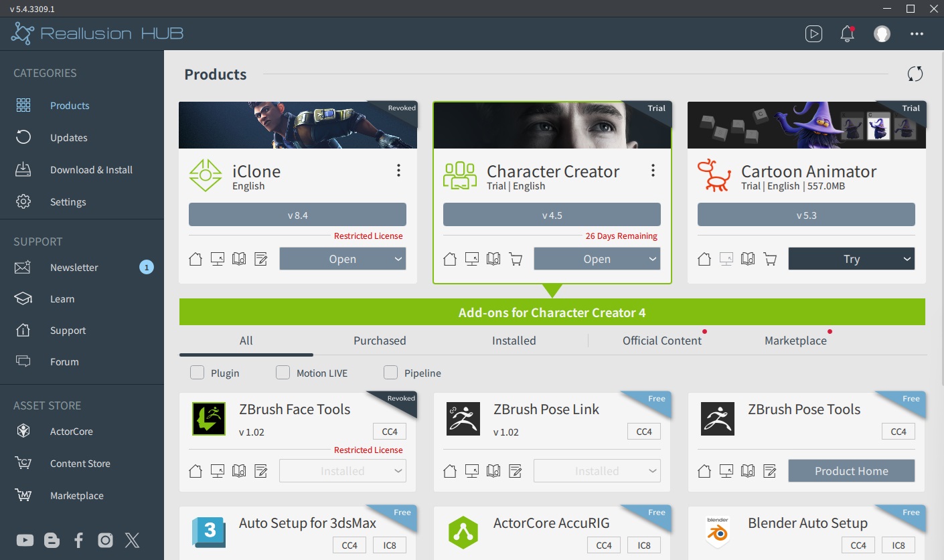Switch to the Marketplace add-ons tab
Image resolution: width=944 pixels, height=560 pixels.
(x=795, y=341)
